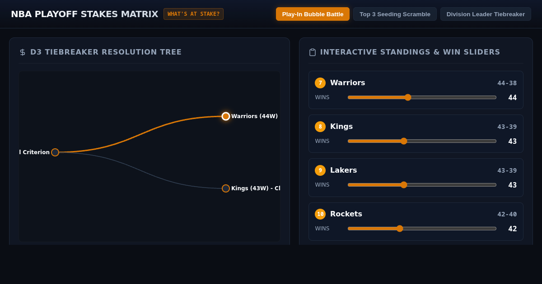542x284 pixels.
Task: Click the Lakers 43-39 record
Action: pyautogui.click(x=507, y=170)
